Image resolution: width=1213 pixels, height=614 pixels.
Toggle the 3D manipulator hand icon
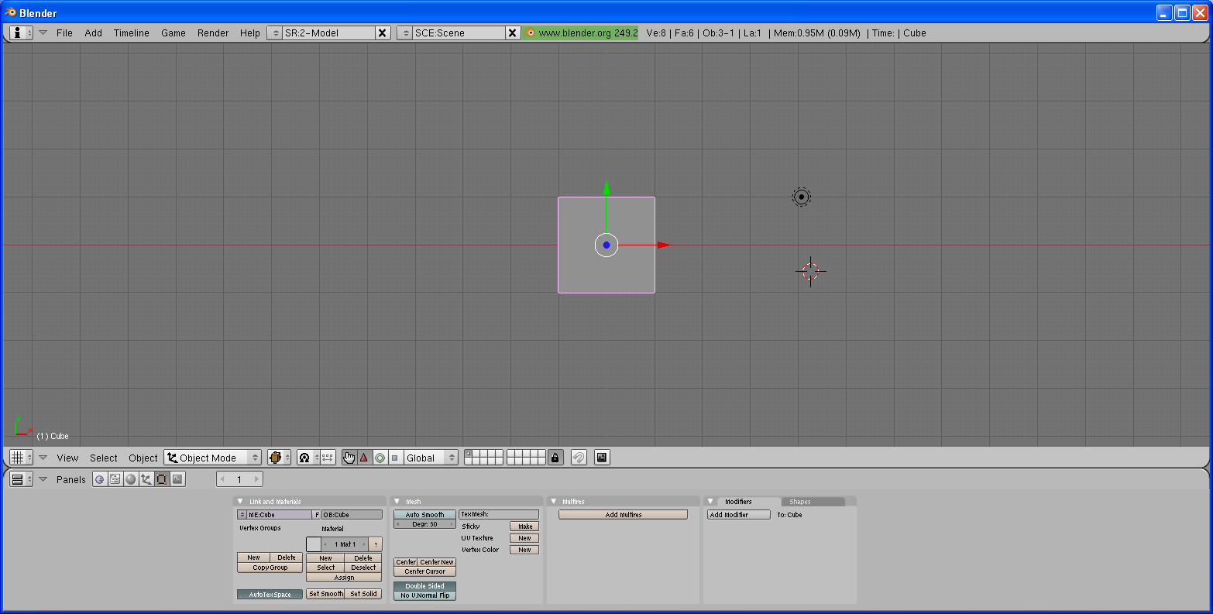(x=349, y=457)
